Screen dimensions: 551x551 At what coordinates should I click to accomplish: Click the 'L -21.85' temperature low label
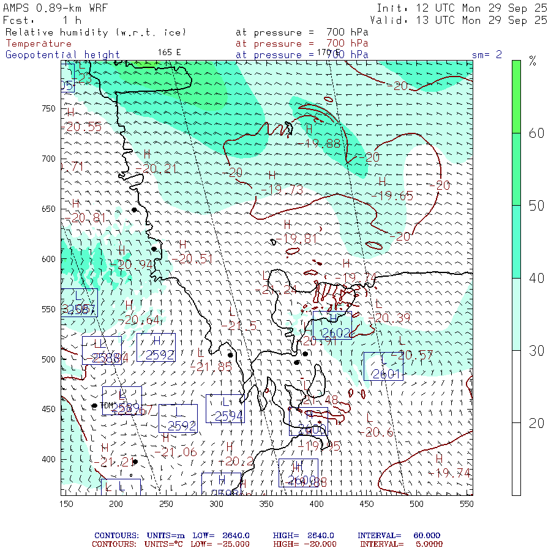(x=211, y=361)
